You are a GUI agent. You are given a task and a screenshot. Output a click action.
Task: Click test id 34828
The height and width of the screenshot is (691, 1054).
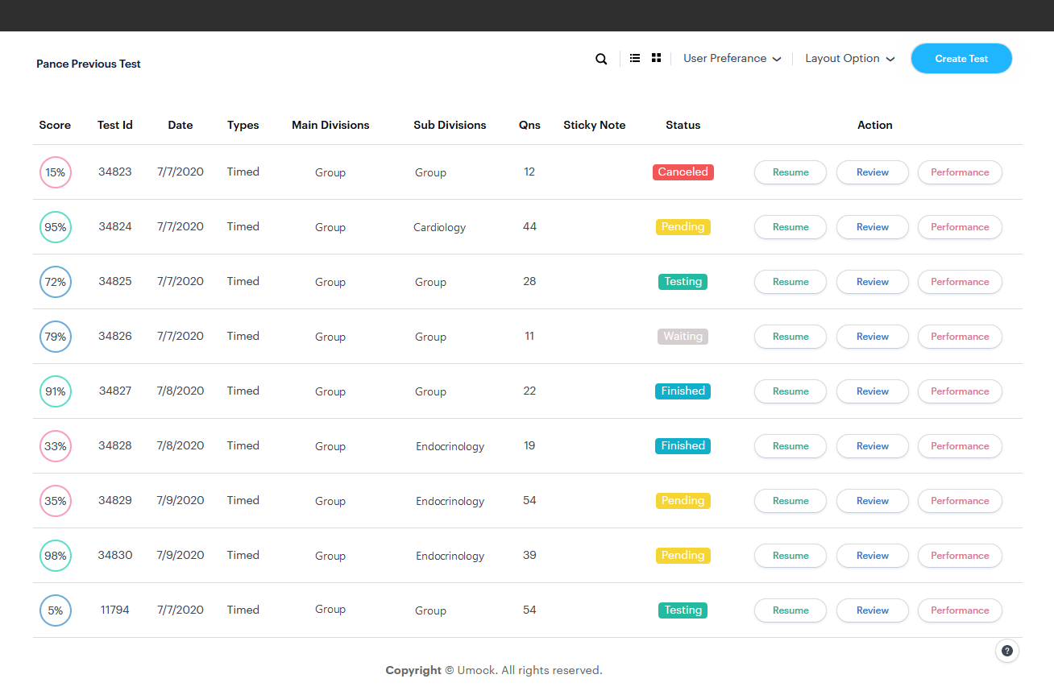tap(115, 445)
